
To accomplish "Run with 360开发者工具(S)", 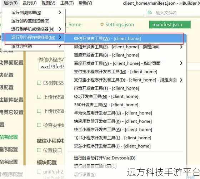I will [125, 105].
